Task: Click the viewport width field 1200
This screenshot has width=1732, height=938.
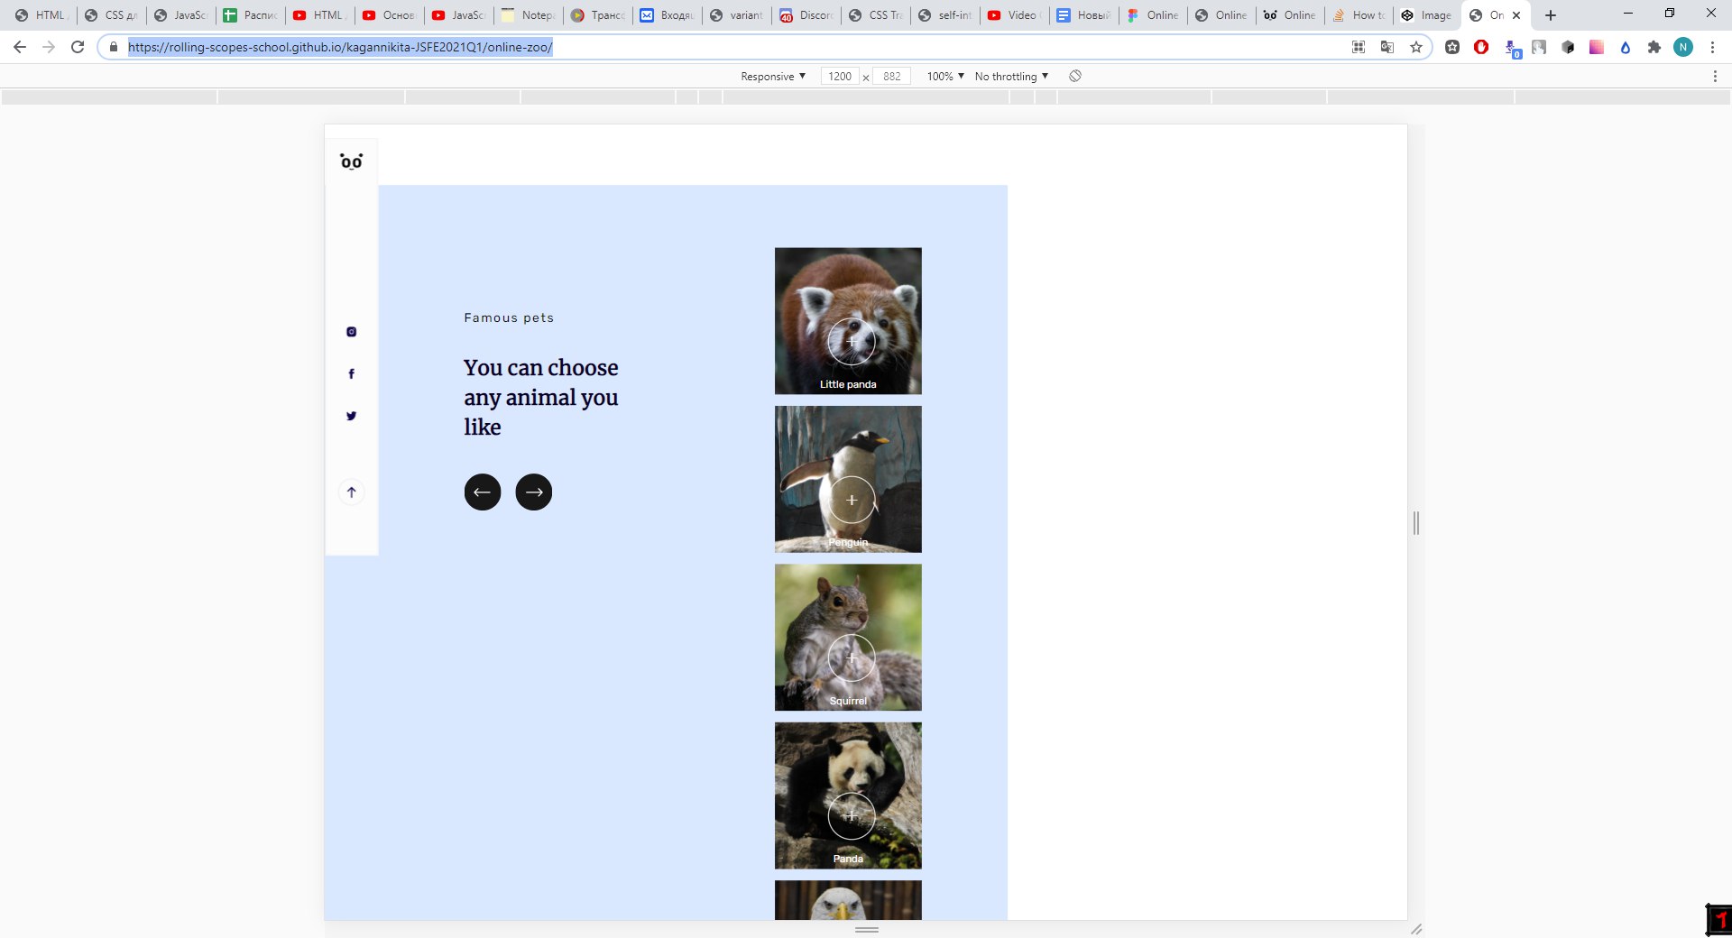Action: pyautogui.click(x=840, y=77)
